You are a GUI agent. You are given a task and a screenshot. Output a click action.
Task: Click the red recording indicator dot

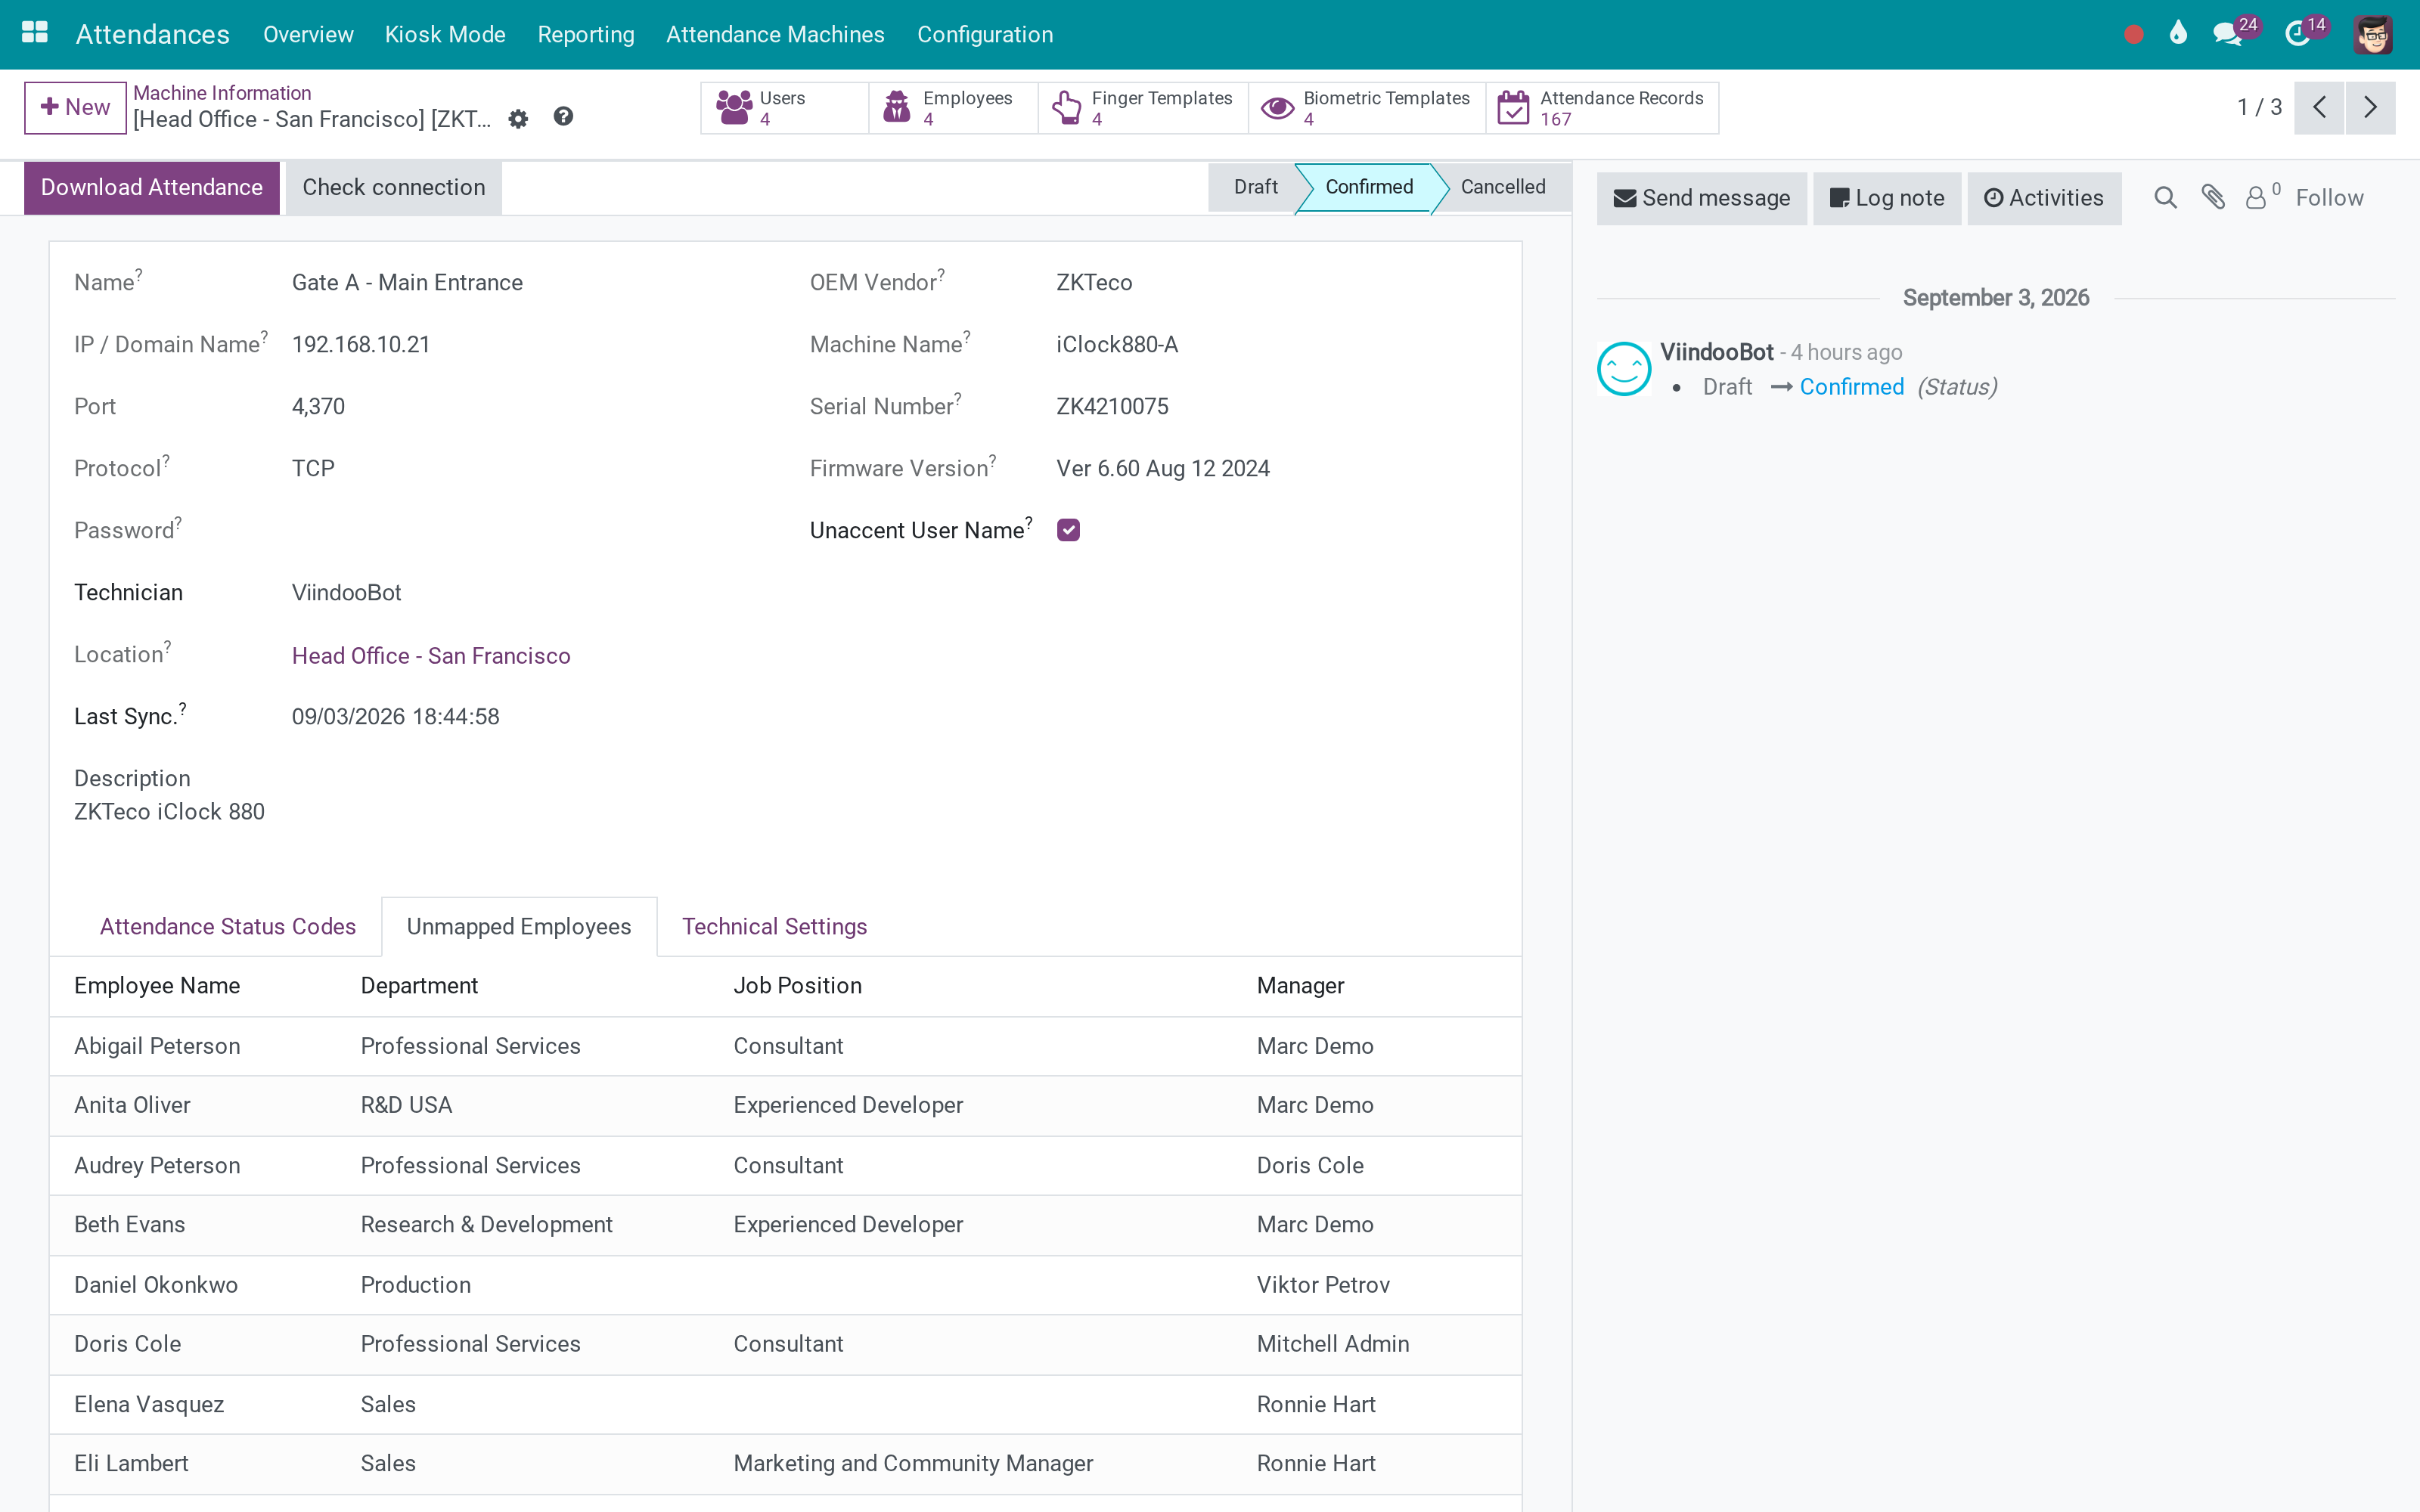click(2133, 34)
